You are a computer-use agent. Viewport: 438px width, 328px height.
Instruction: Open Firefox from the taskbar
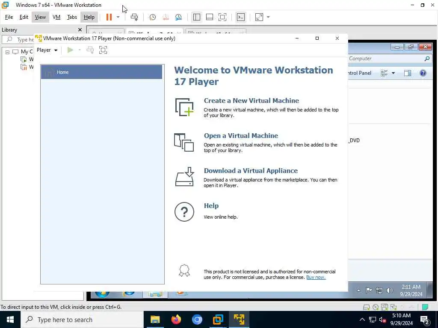tap(176, 319)
